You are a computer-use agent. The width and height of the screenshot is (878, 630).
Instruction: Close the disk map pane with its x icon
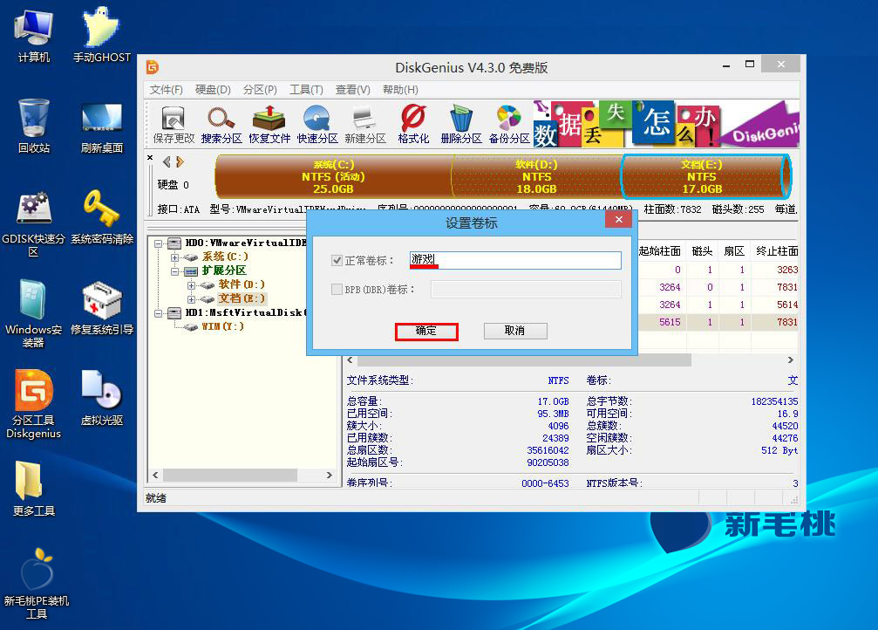[150, 158]
